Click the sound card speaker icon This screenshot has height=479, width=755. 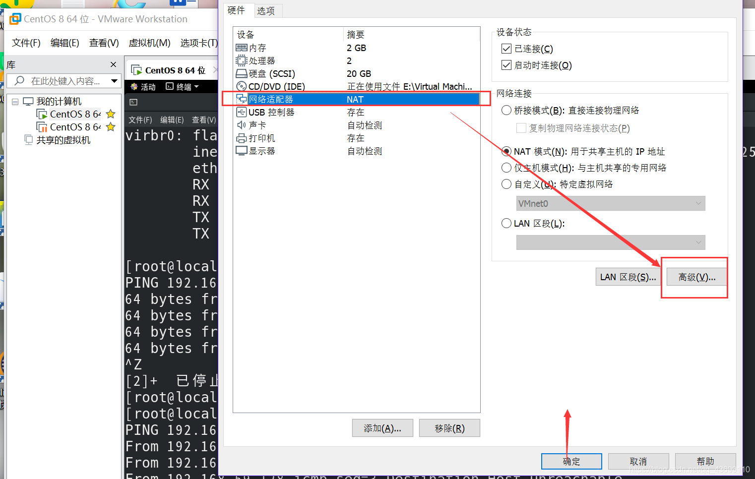point(242,125)
